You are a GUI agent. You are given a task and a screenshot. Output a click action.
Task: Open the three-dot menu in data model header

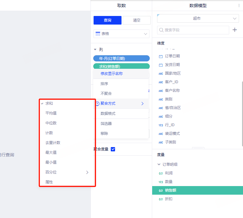pos(239,6)
